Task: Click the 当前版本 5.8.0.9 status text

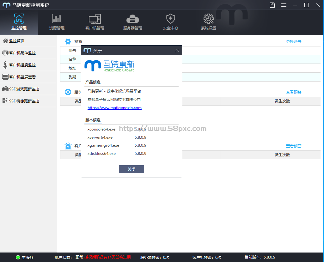Action: click(x=260, y=257)
